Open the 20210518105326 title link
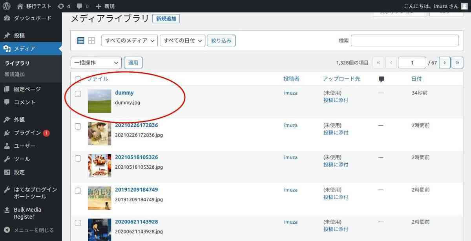This screenshot has height=241, width=471. [136, 157]
